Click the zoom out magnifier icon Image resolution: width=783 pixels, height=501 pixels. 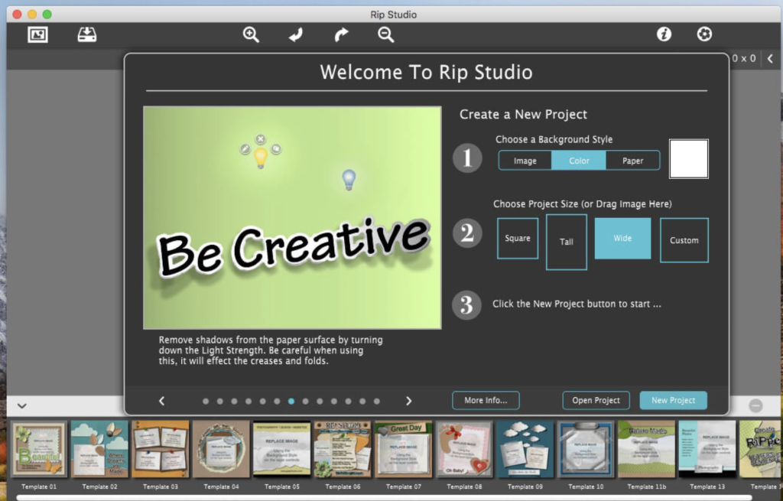pos(385,34)
